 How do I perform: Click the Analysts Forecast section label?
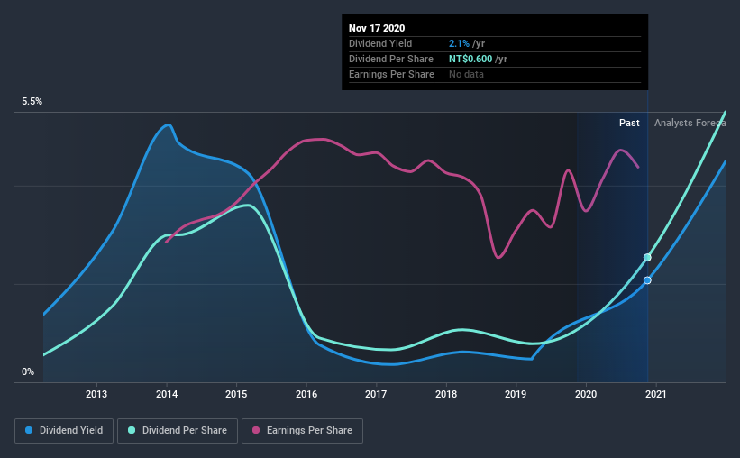(x=690, y=123)
